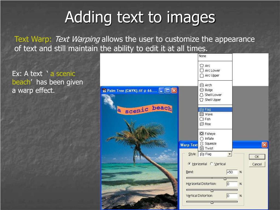Screen dimensions: 280x210
Task: Switch orientation to Vertical
Action: (211, 164)
